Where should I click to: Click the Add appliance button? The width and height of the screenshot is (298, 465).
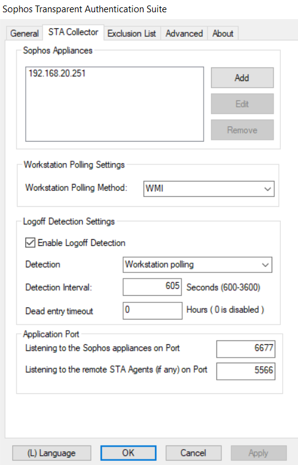tap(242, 78)
